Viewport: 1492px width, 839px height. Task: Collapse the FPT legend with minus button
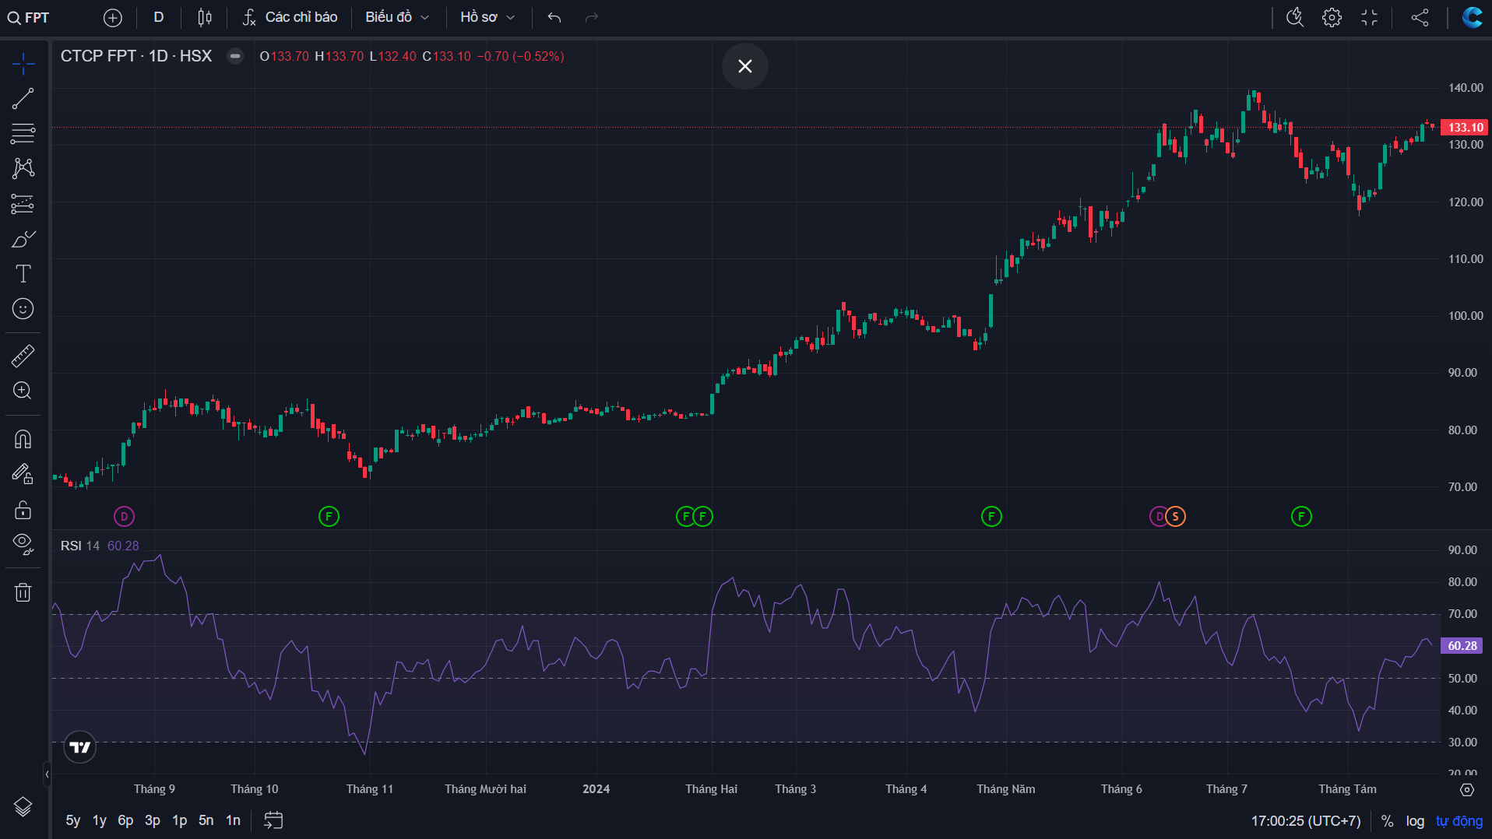click(235, 56)
